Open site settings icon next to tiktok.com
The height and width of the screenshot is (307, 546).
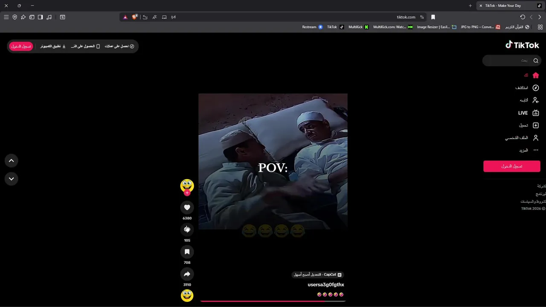click(422, 17)
